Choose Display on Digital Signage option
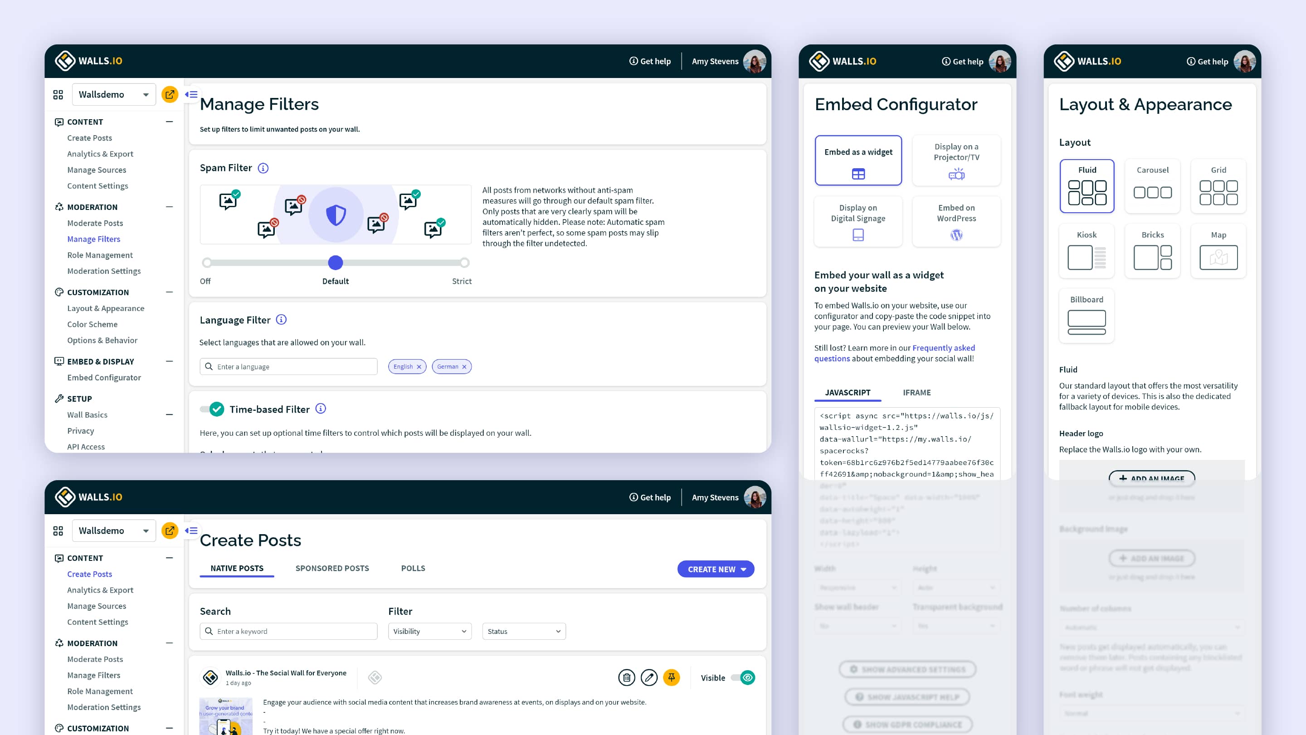The image size is (1306, 735). click(x=858, y=222)
